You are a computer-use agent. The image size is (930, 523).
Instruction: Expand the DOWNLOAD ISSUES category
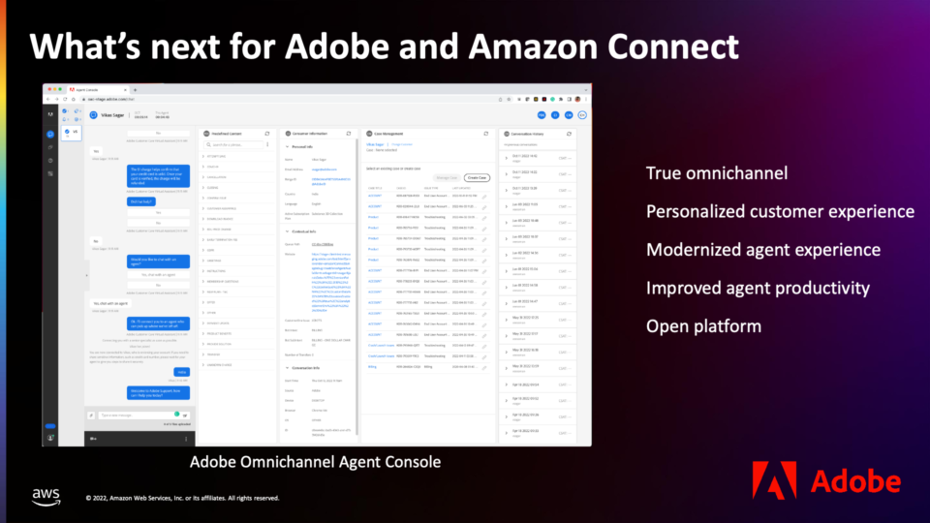[203, 219]
